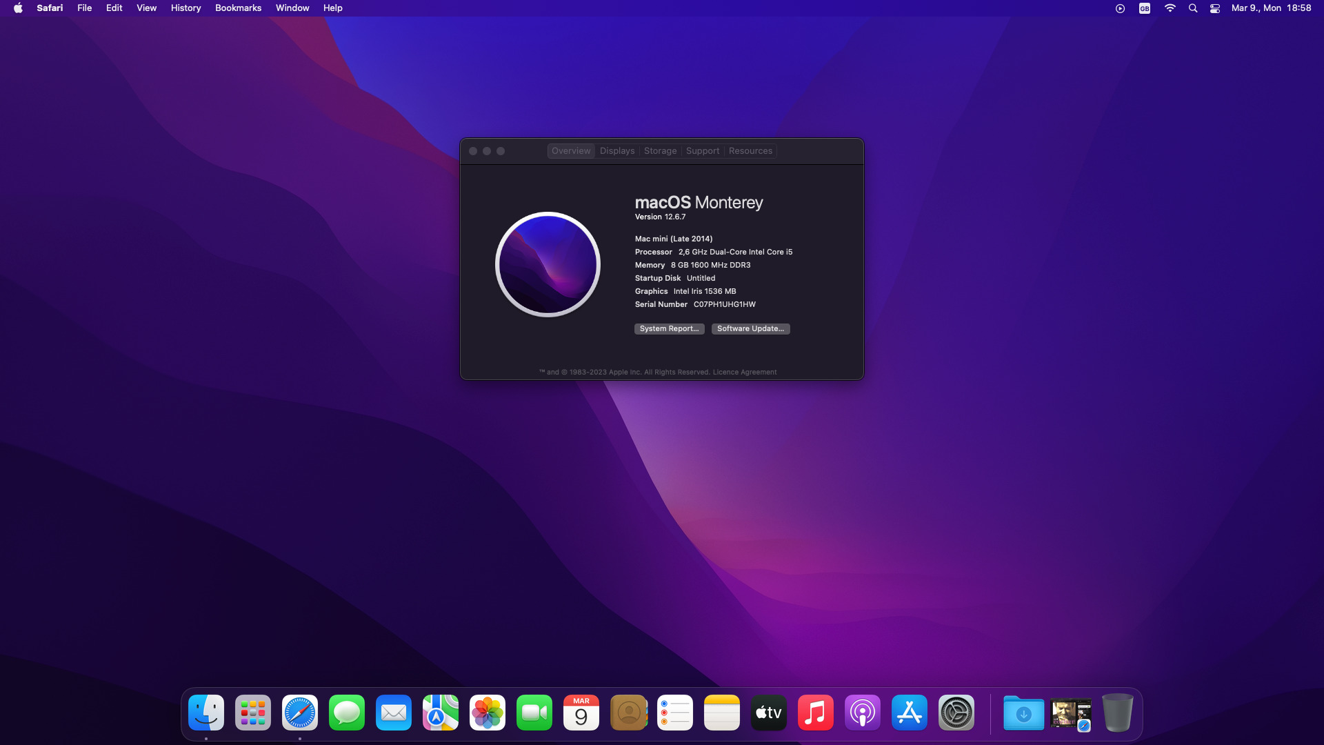Viewport: 1324px width, 745px height.
Task: Open the Apple menu
Action: tap(17, 8)
